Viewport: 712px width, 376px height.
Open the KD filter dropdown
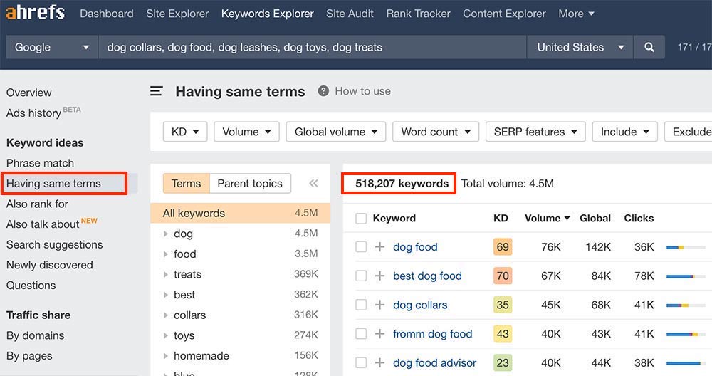[x=185, y=132]
